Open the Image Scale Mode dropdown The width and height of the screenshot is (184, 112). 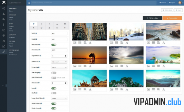click(x=59, y=98)
